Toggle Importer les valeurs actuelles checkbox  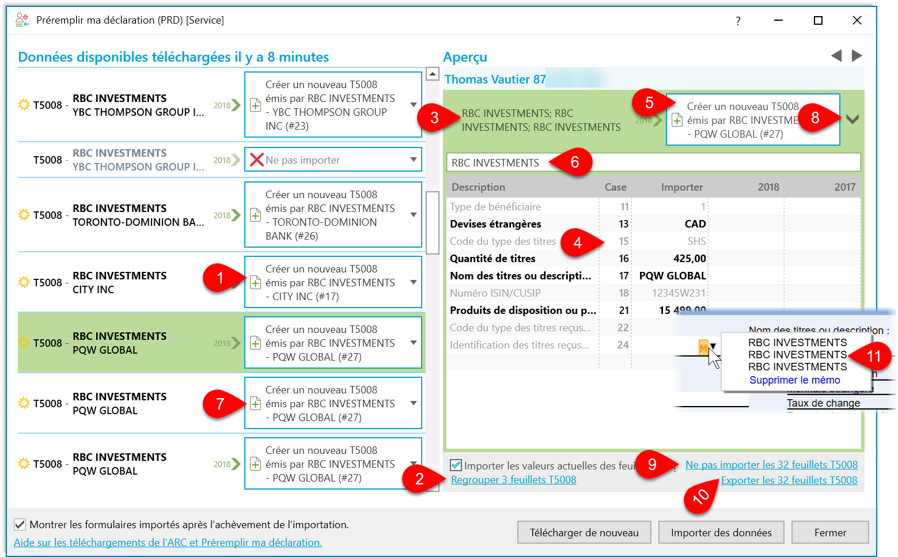pyautogui.click(x=456, y=465)
